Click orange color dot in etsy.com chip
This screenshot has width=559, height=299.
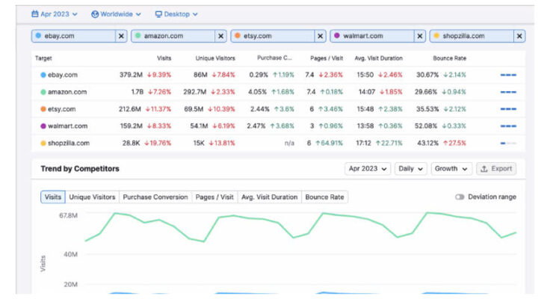(x=238, y=36)
